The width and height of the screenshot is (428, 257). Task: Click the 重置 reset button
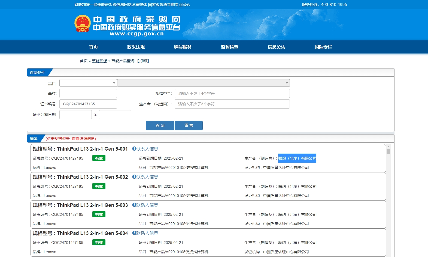[189, 125]
